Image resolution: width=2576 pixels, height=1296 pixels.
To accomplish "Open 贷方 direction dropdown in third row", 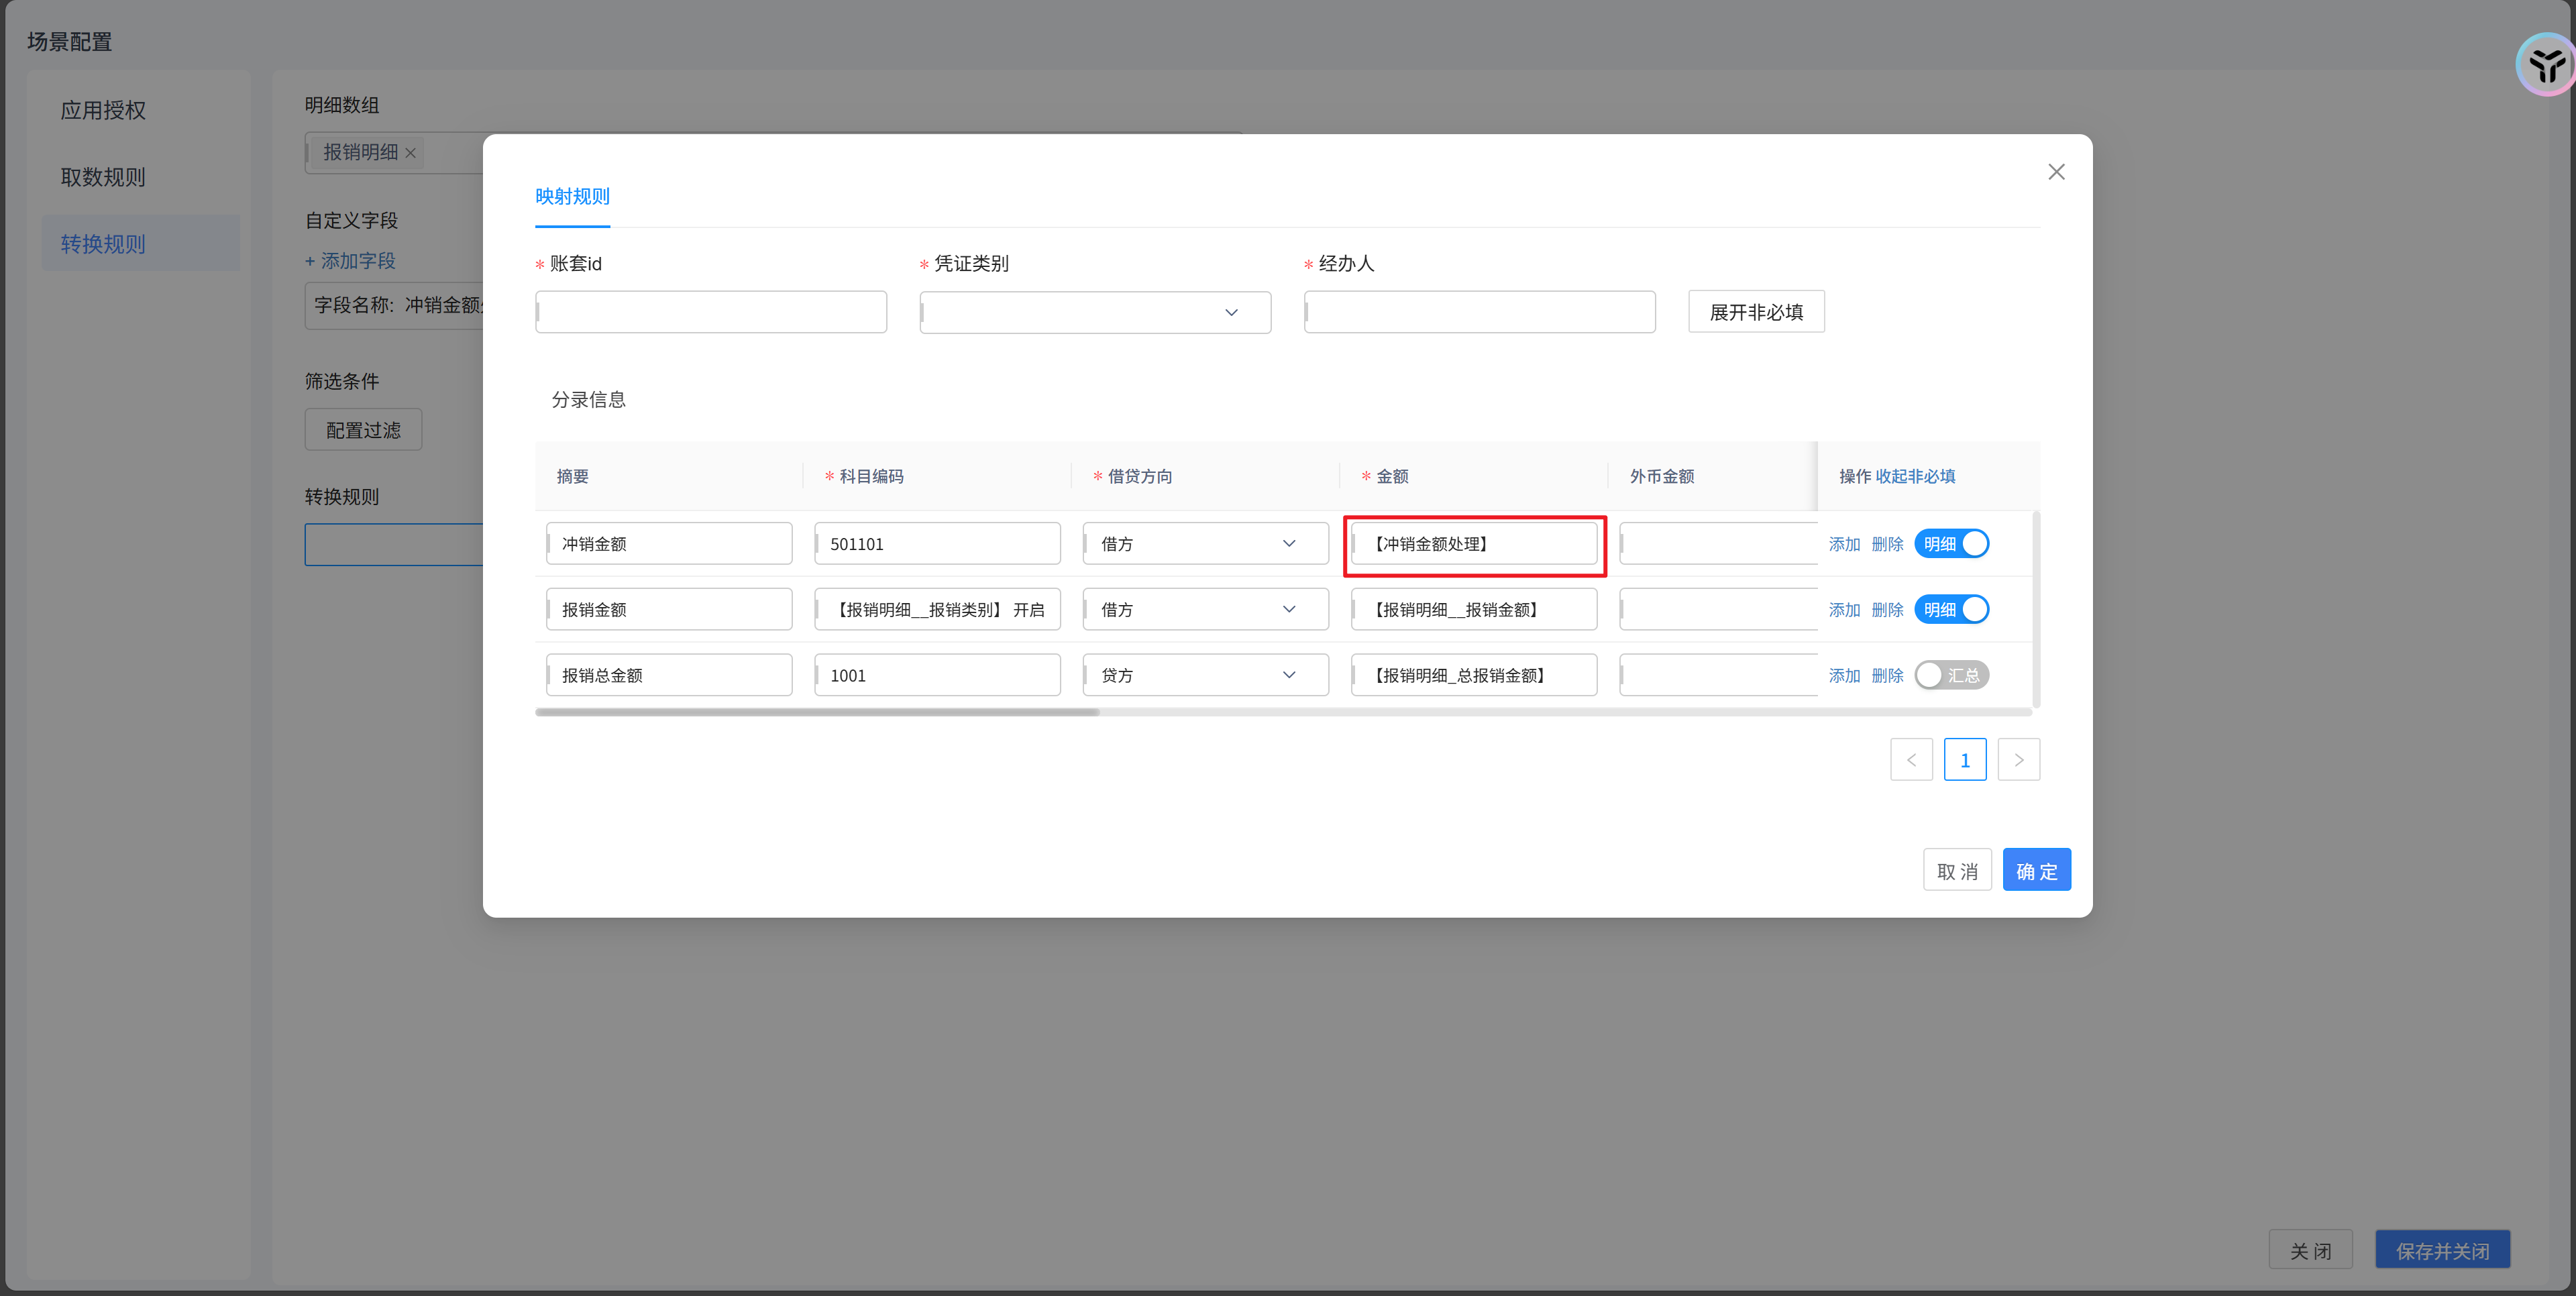I will tap(1205, 676).
